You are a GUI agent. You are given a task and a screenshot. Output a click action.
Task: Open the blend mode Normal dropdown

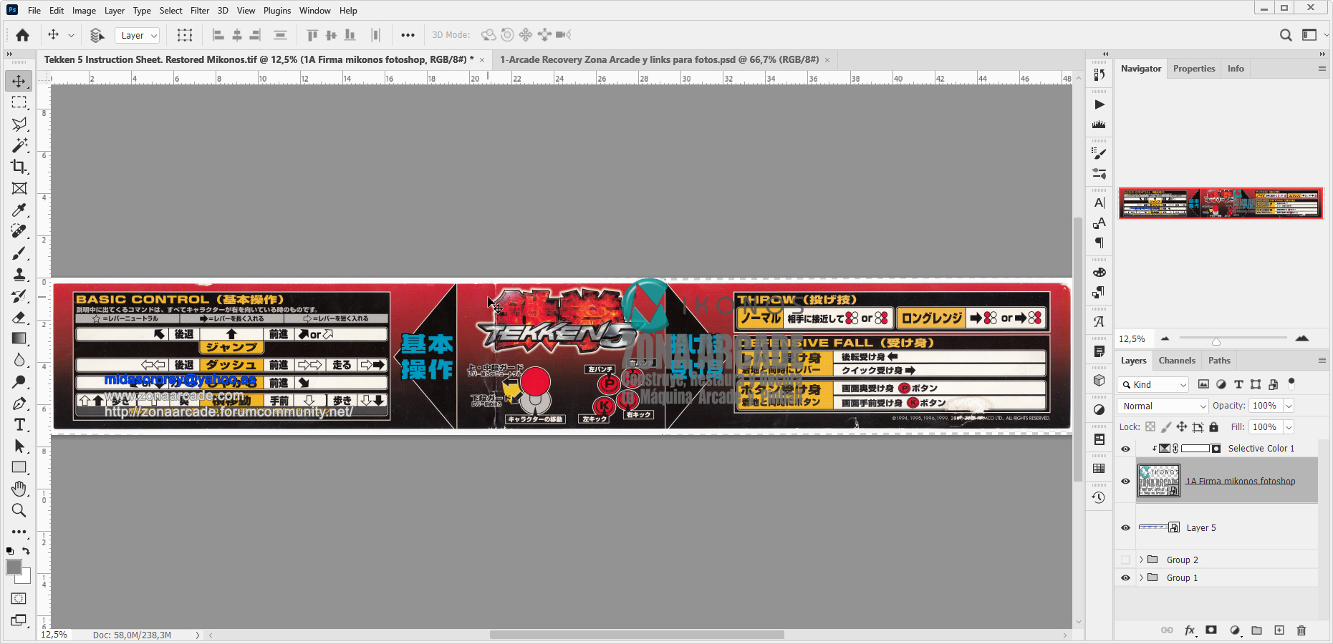pyautogui.click(x=1163, y=406)
